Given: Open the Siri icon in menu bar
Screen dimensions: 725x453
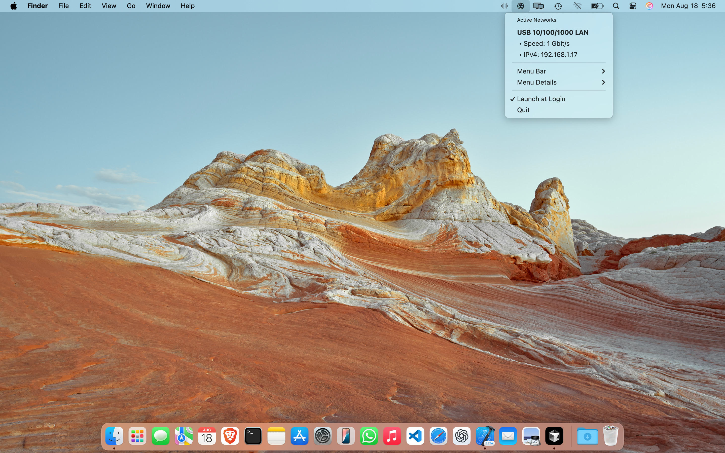Looking at the screenshot, I should (649, 6).
